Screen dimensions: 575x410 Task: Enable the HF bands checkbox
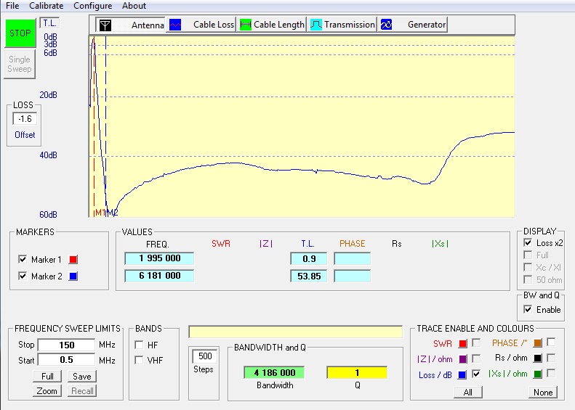coord(139,345)
